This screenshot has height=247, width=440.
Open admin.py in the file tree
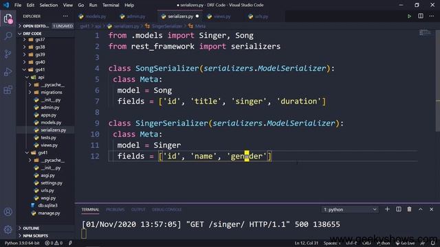(50, 108)
